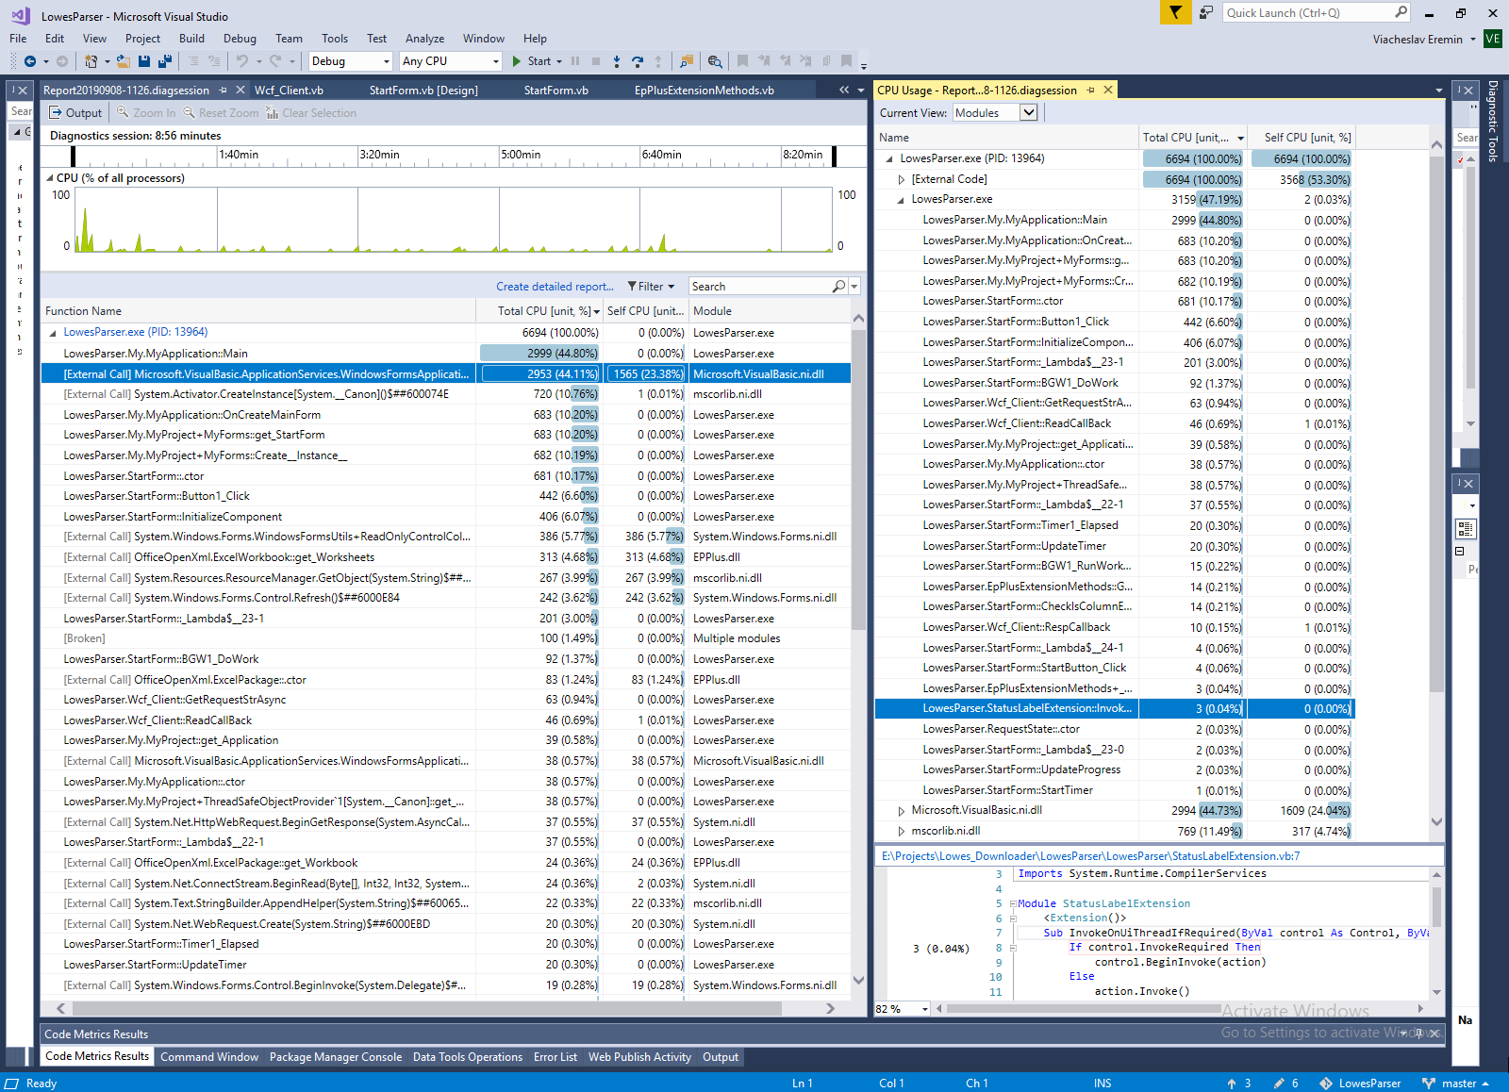Toggle pin on Report diagsession tab
The width and height of the screenshot is (1509, 1092).
click(x=224, y=91)
